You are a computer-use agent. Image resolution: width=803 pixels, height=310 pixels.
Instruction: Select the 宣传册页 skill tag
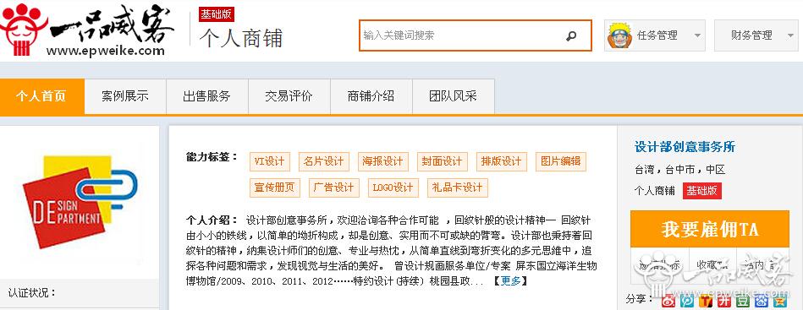pos(275,188)
